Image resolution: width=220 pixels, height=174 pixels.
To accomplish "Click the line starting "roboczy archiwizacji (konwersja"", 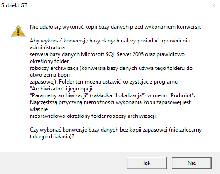I will (111, 68).
